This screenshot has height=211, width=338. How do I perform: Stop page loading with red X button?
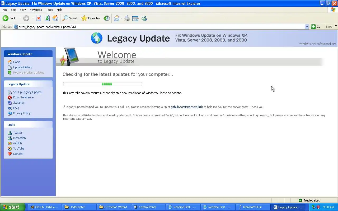point(39,18)
